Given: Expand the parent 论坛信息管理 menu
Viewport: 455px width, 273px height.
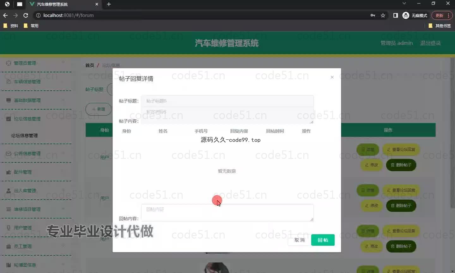Looking at the screenshot, I should [36, 119].
